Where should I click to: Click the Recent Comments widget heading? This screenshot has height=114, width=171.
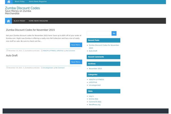(103, 57)
